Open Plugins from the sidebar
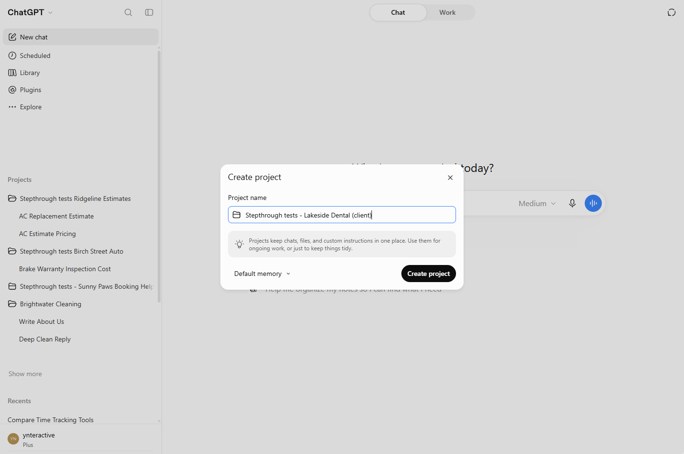The height and width of the screenshot is (454, 684). [x=81, y=90]
